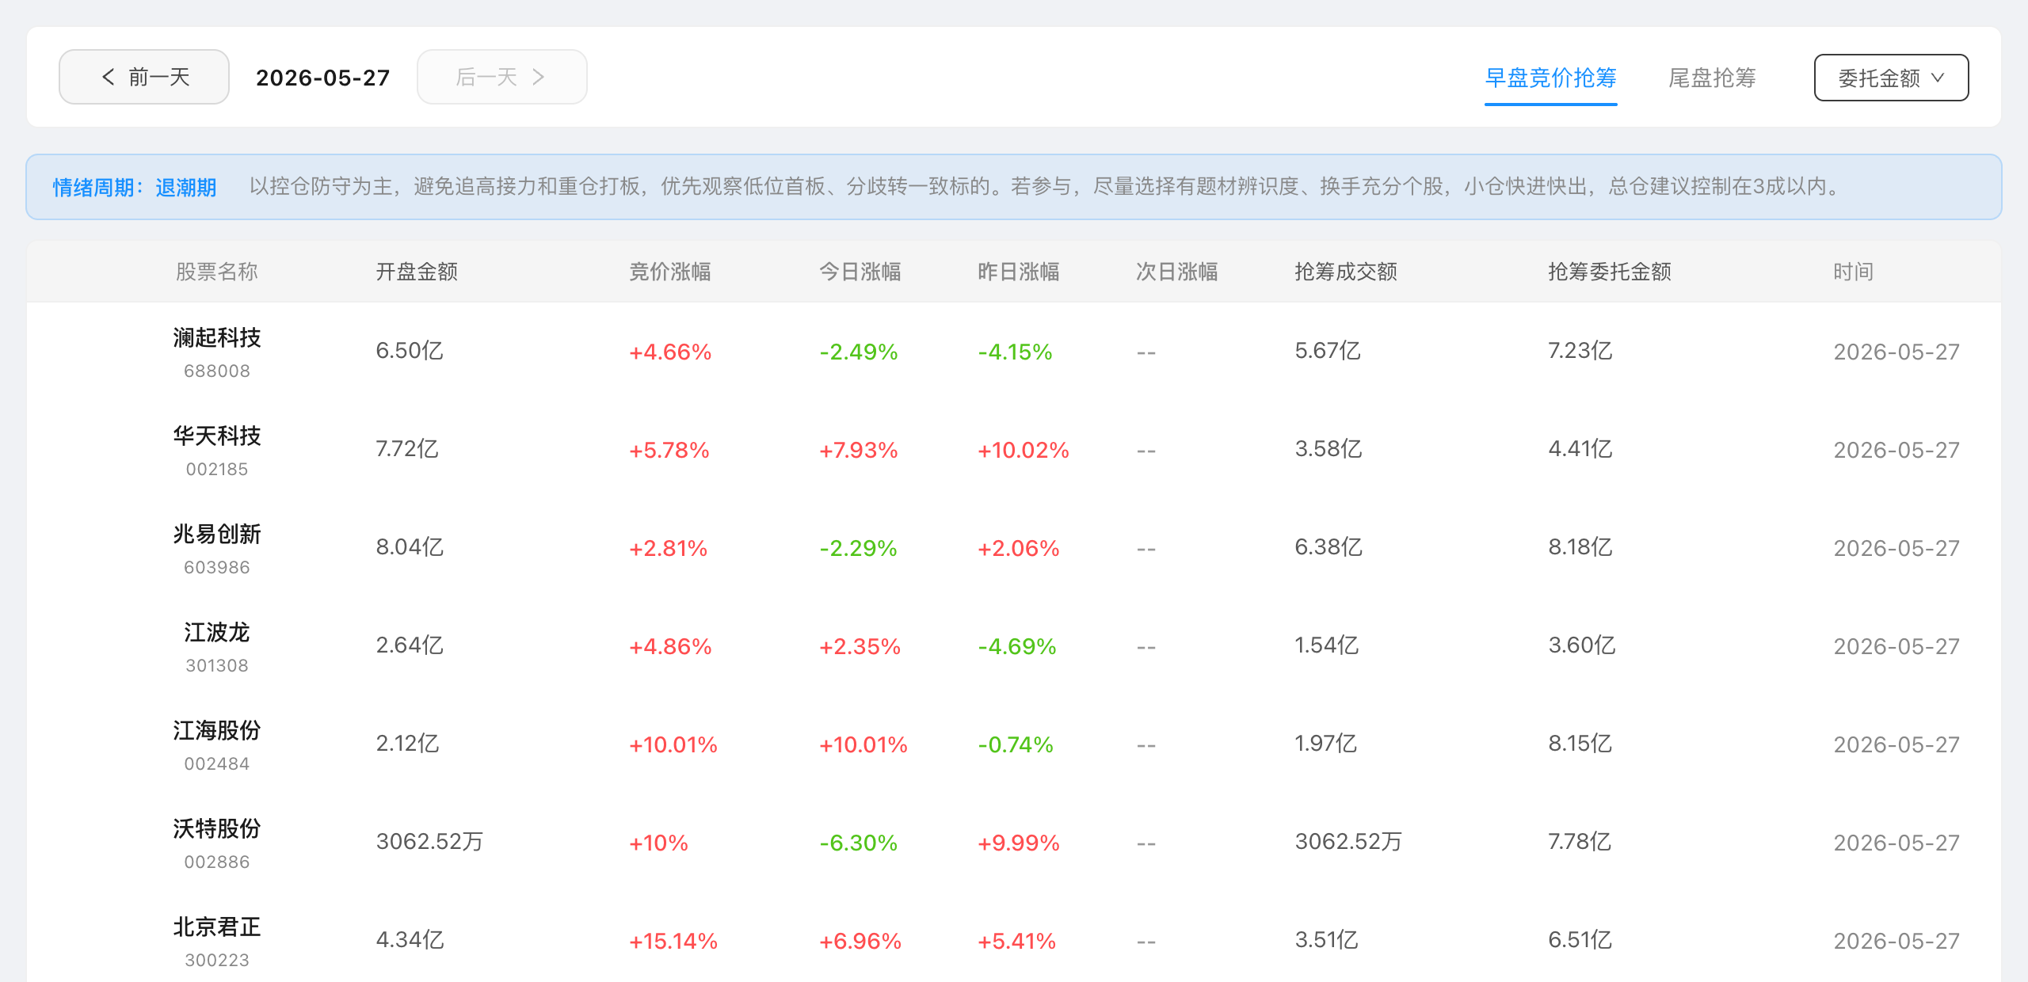Click 华天科技 today change +7.93%
This screenshot has height=982, width=2028.
pyautogui.click(x=859, y=450)
